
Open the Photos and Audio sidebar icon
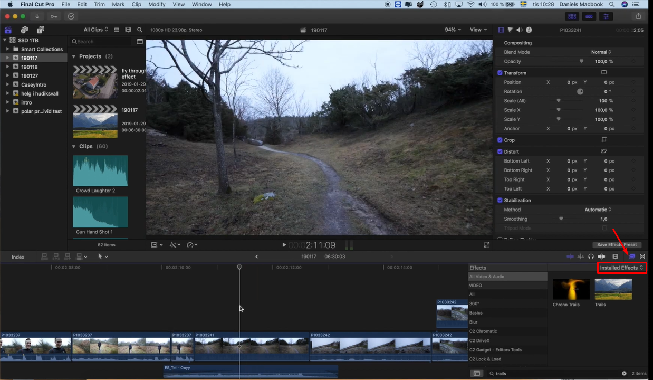24,30
